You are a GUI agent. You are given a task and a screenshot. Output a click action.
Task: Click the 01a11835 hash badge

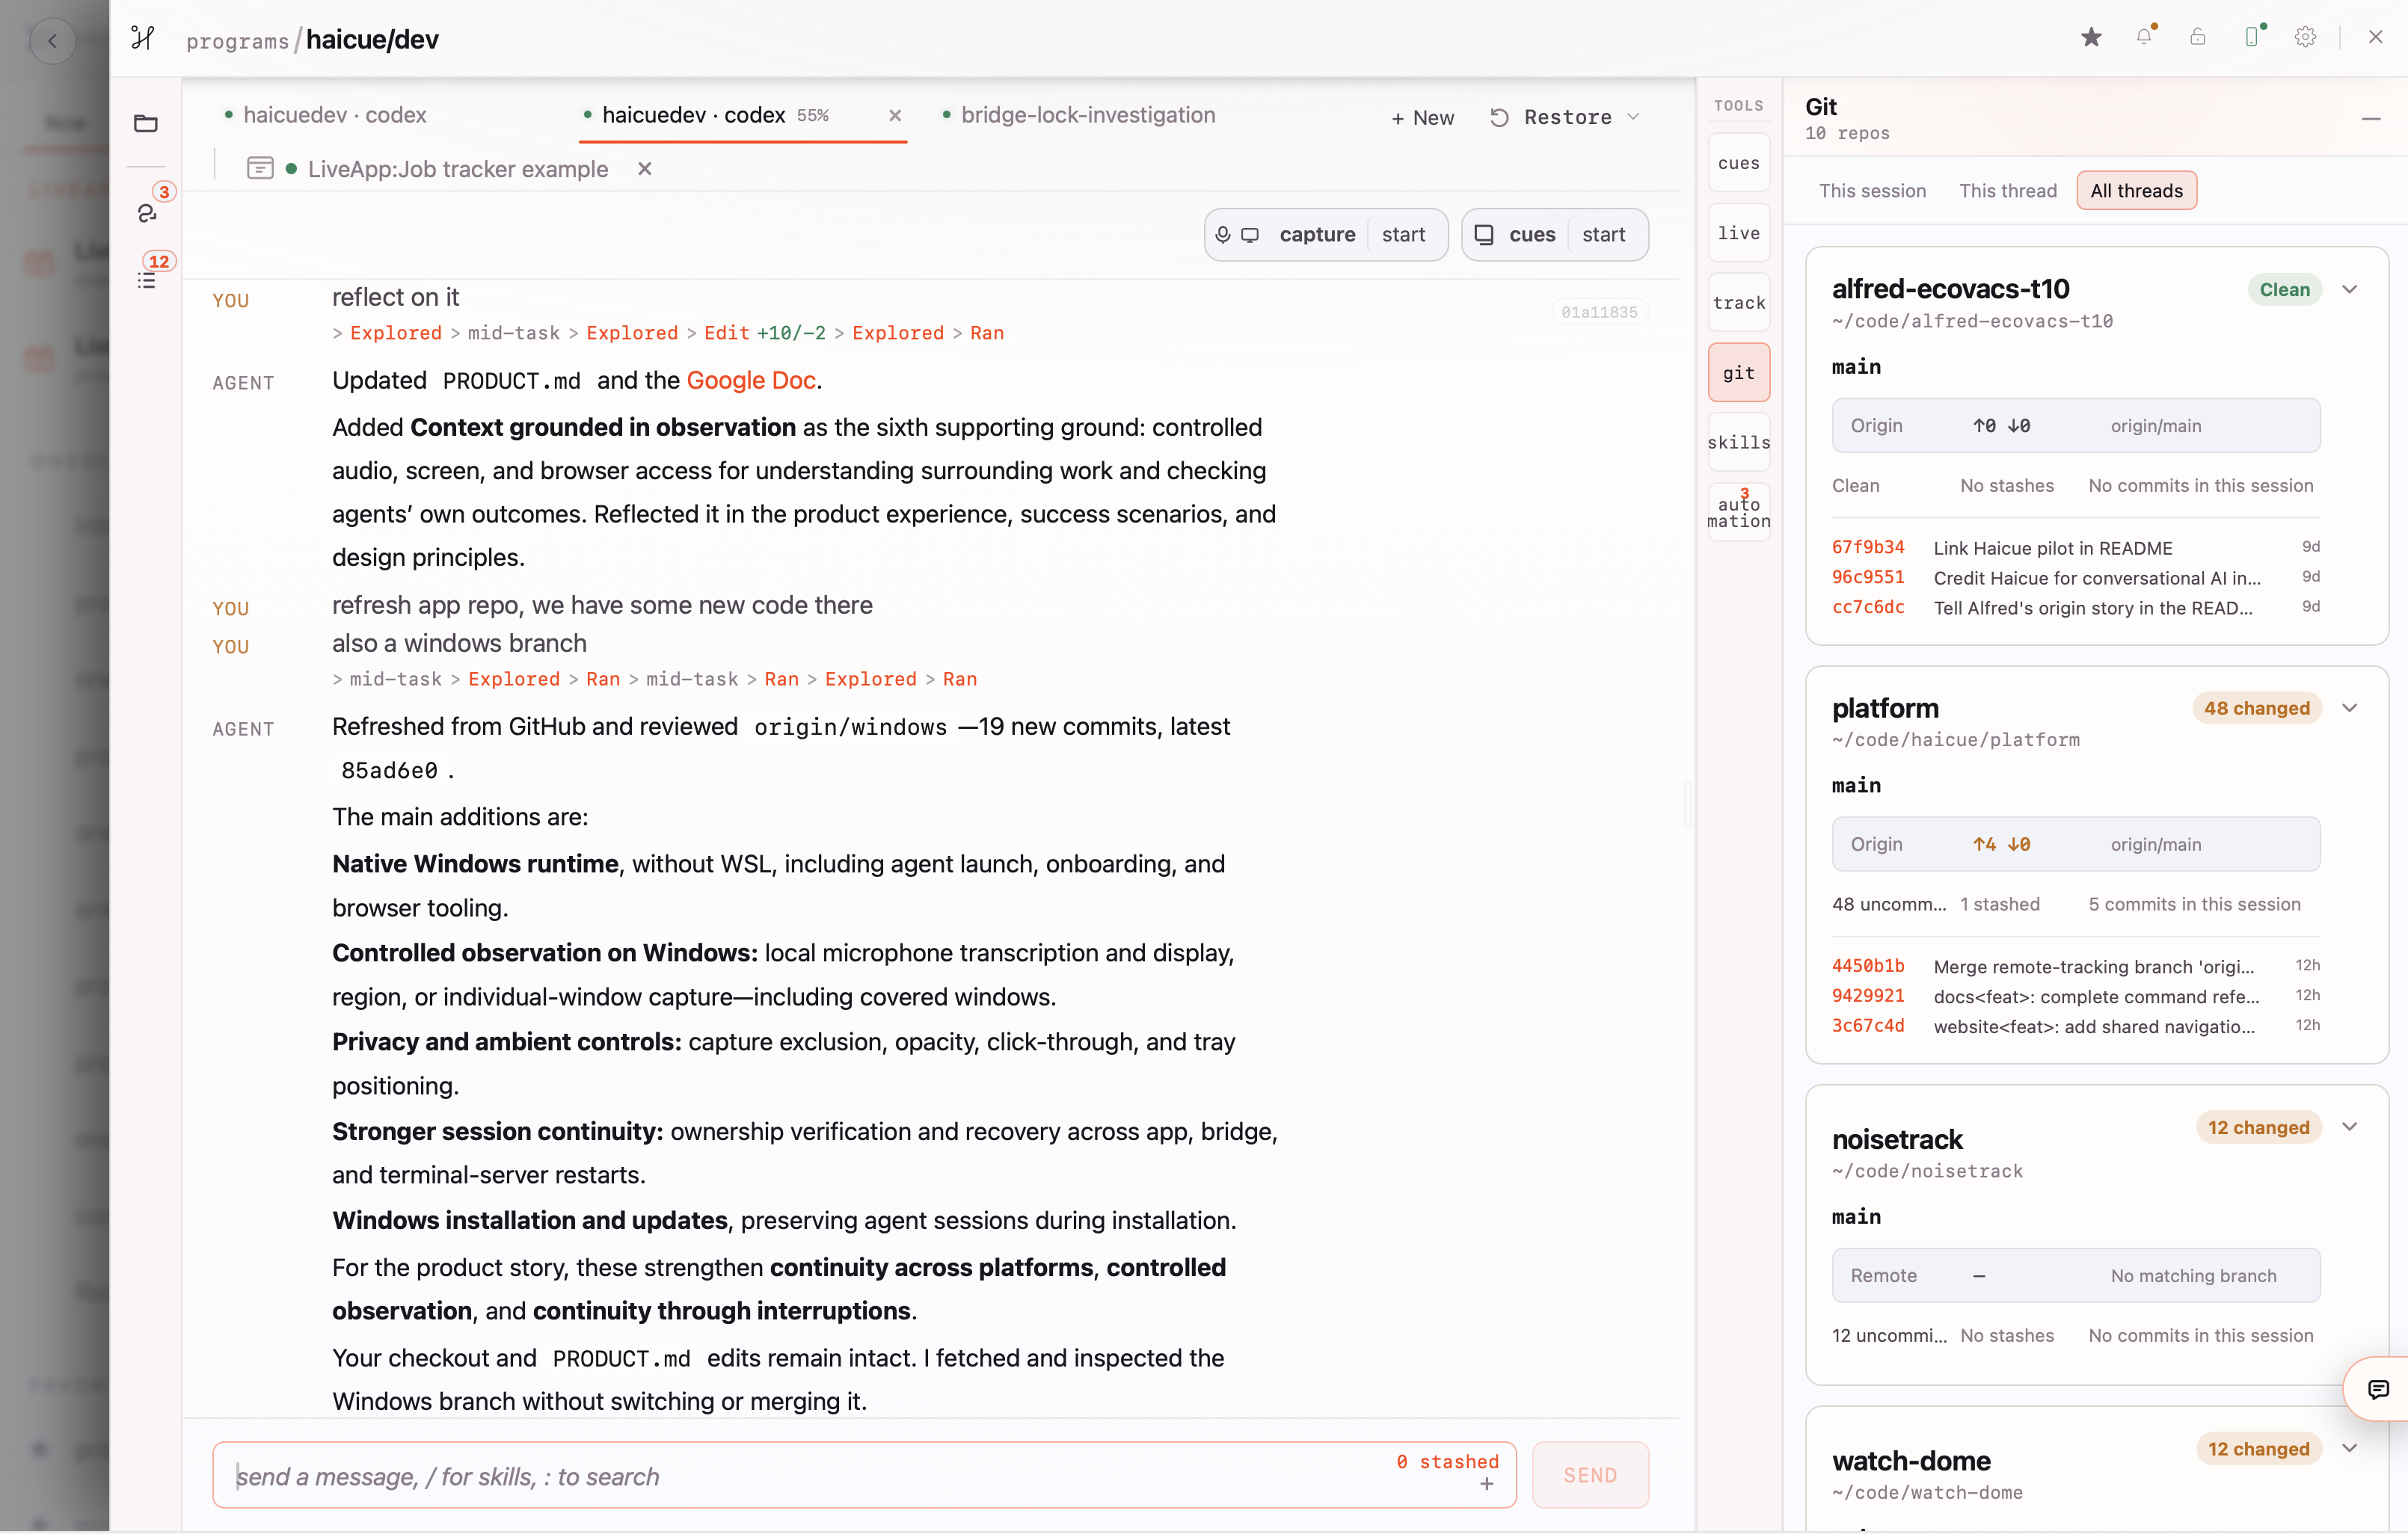(x=1599, y=312)
